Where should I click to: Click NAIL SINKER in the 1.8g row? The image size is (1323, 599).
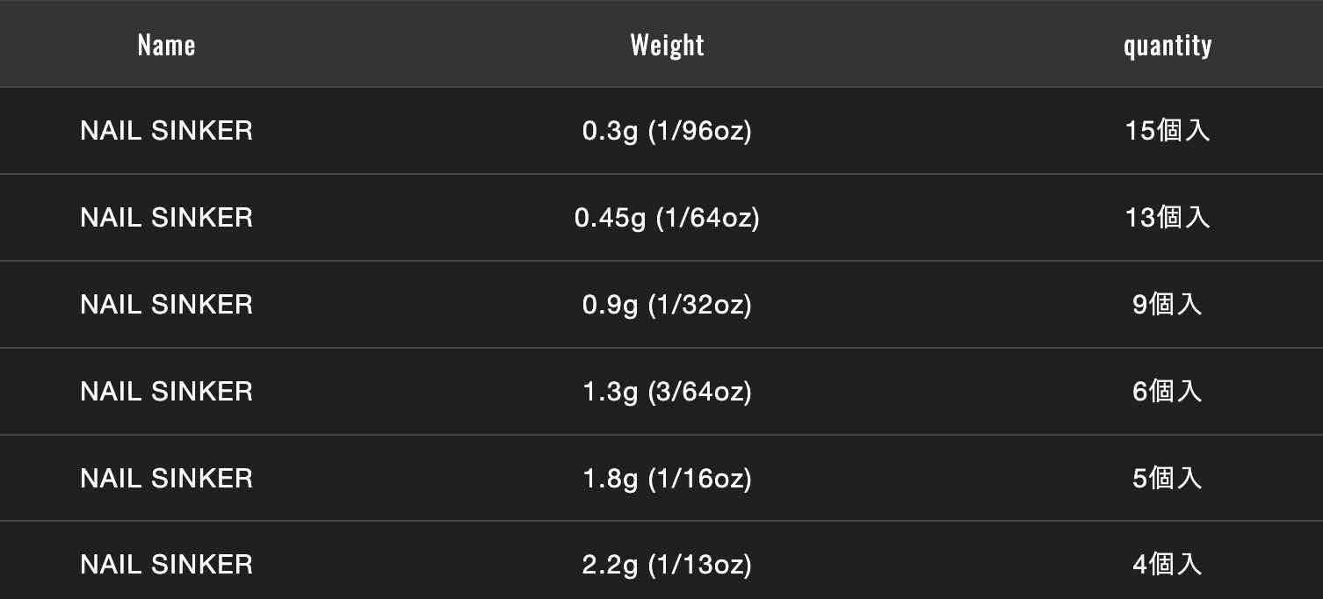click(166, 479)
